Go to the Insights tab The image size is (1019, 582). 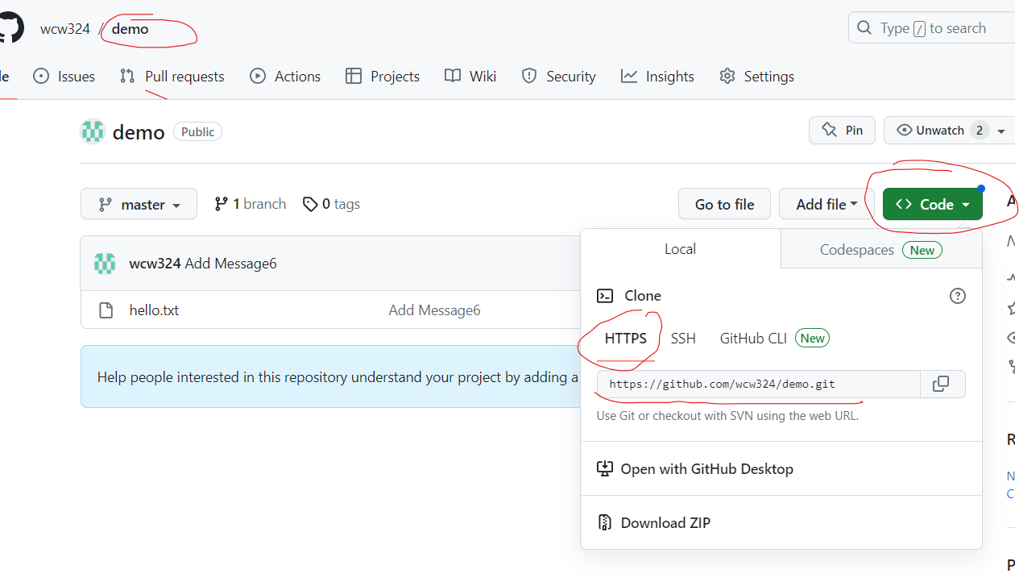pos(657,76)
